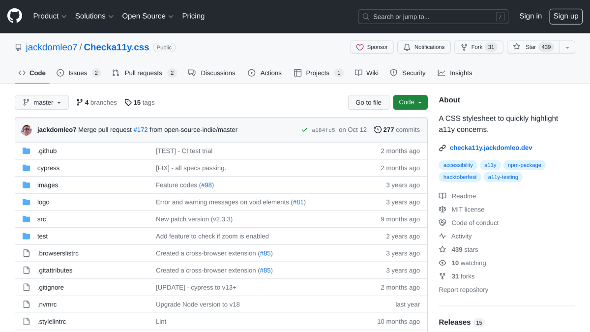Image resolution: width=590 pixels, height=332 pixels.
Task: Open the Security tab
Action: [x=408, y=73]
